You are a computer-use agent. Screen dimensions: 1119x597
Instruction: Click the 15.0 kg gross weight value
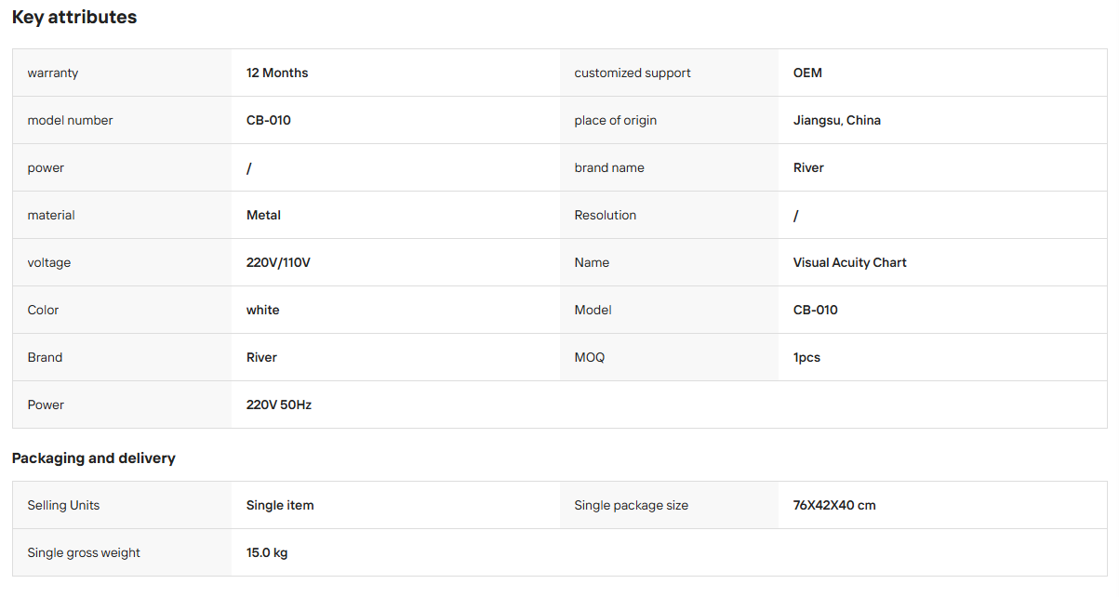[x=267, y=552]
